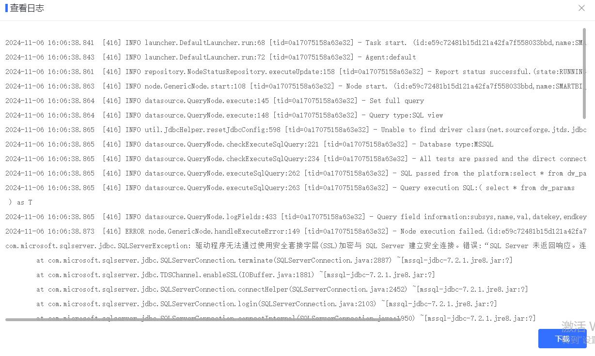Select the 'Task start' log line
This screenshot has height=356, width=595.
coord(296,43)
